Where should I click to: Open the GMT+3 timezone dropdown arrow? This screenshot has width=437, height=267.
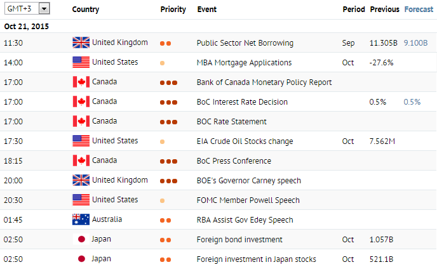[44, 9]
